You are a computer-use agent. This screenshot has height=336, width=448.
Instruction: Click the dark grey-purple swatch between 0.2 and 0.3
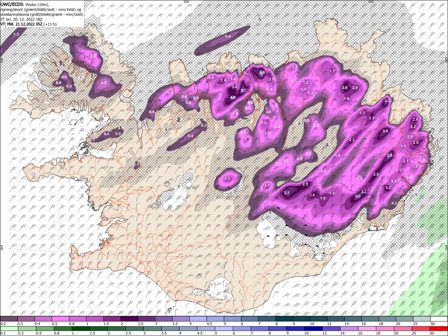click(x=9, y=319)
